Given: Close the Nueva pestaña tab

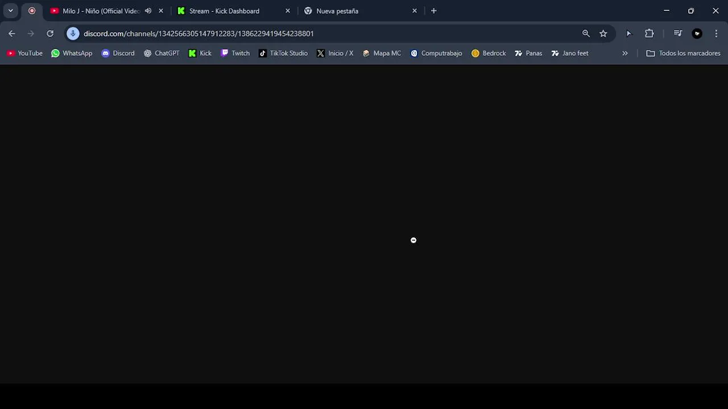Looking at the screenshot, I should pos(415,11).
